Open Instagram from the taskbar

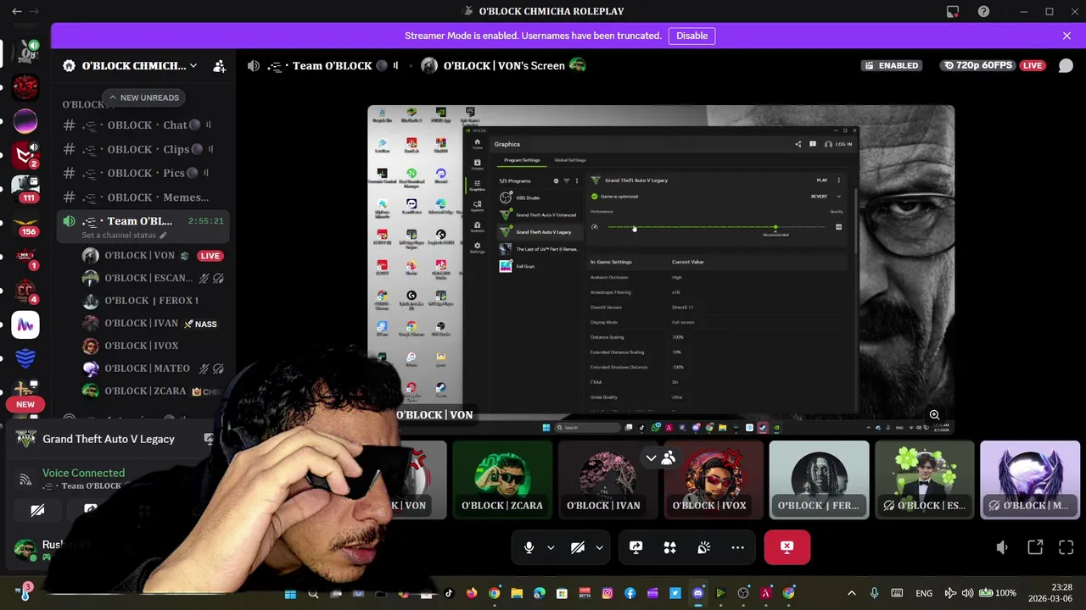(607, 593)
